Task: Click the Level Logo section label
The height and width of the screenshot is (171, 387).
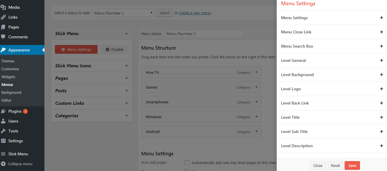Action: (291, 89)
